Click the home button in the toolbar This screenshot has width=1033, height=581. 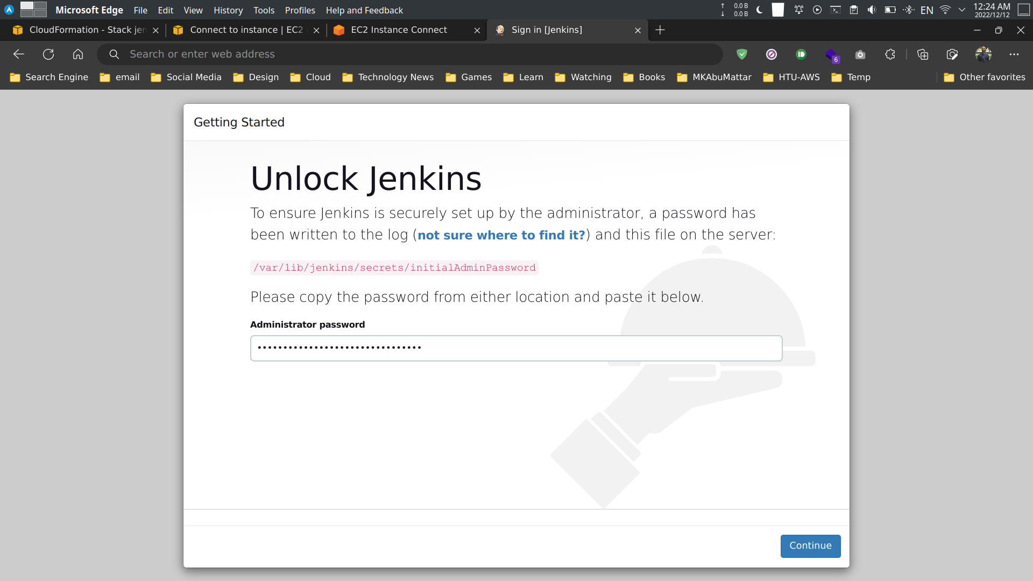pos(77,54)
